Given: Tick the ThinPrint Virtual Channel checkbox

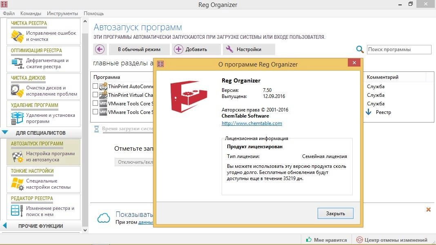Looking at the screenshot, I should [96, 95].
